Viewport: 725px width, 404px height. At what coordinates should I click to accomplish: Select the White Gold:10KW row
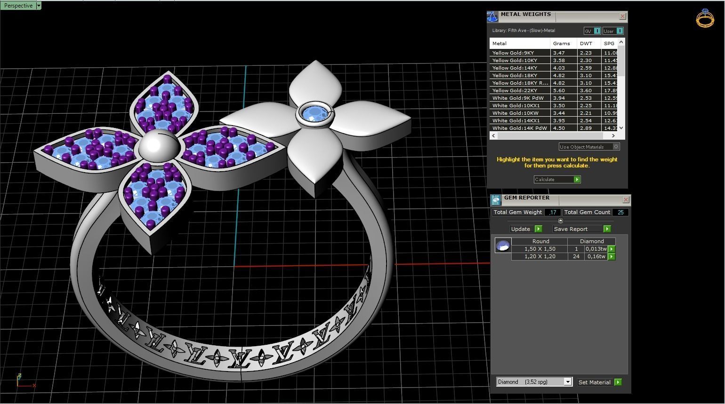click(554, 113)
